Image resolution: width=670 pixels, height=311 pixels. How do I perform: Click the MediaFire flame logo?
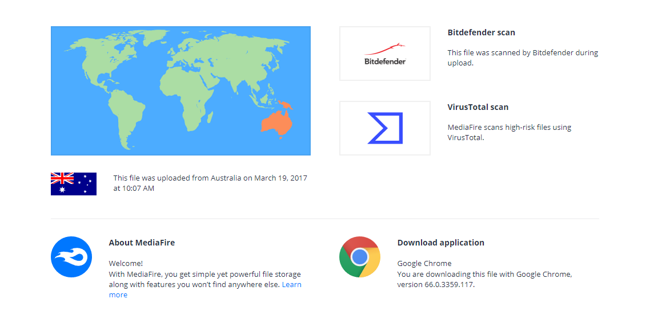71,257
